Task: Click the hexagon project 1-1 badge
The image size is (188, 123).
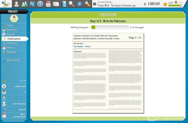Action: pos(14,19)
